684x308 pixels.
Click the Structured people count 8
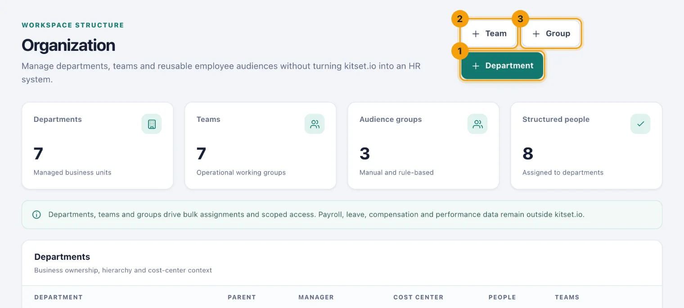click(528, 154)
